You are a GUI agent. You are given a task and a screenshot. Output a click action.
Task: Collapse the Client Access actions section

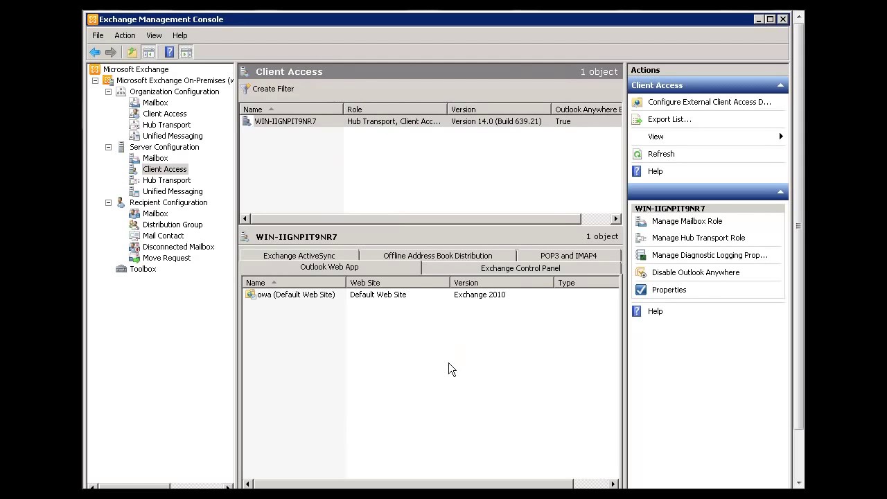tap(780, 85)
